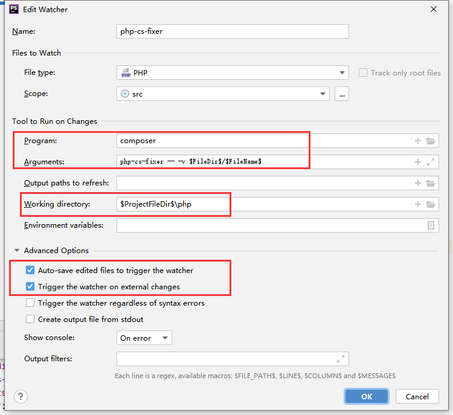The image size is (453, 415).
Task: Enable Trigger the watcher regardless of syntax errors
Action: [x=30, y=303]
